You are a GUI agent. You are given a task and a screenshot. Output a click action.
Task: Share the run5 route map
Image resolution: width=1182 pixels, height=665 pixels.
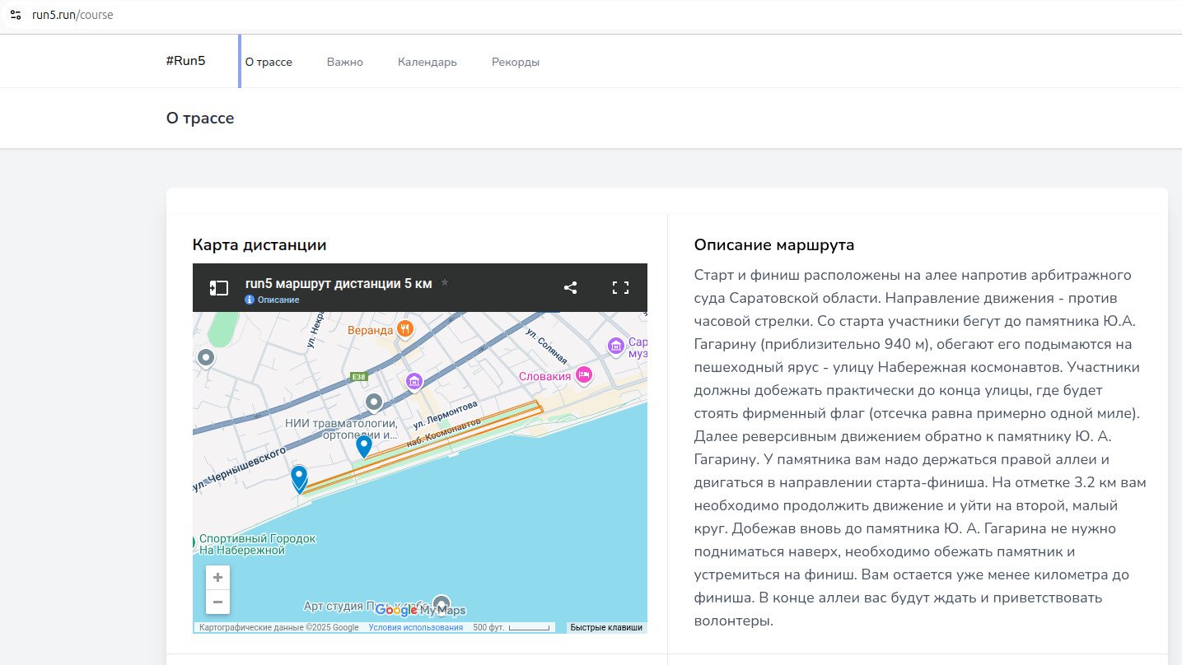coord(570,287)
